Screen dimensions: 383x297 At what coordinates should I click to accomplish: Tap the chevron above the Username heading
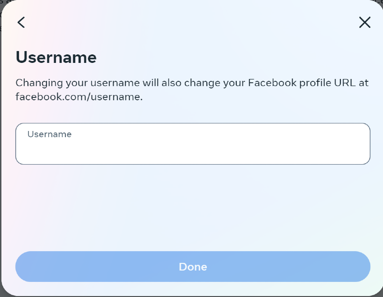(21, 22)
